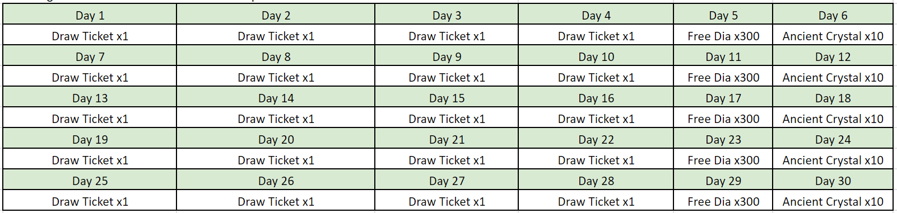Click the Draw Ticket x1 cell under Day 22
The height and width of the screenshot is (213, 897).
pyautogui.click(x=596, y=159)
